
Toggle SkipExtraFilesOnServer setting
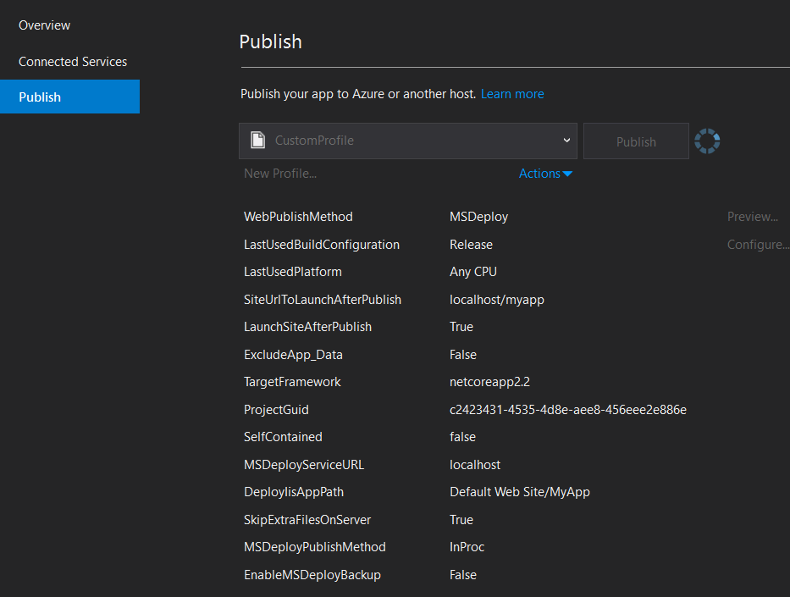pos(461,519)
